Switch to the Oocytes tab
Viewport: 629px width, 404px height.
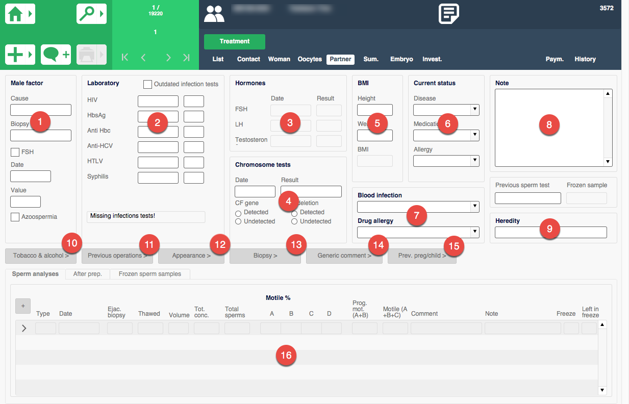pos(310,59)
